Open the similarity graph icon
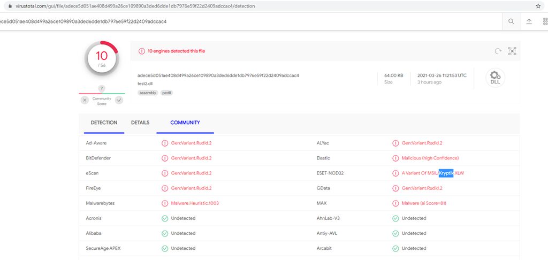Screen dimensions: 548x260 tap(512, 51)
